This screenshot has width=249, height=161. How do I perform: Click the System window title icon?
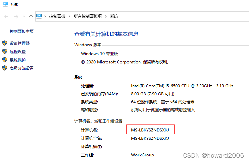tap(5, 4)
